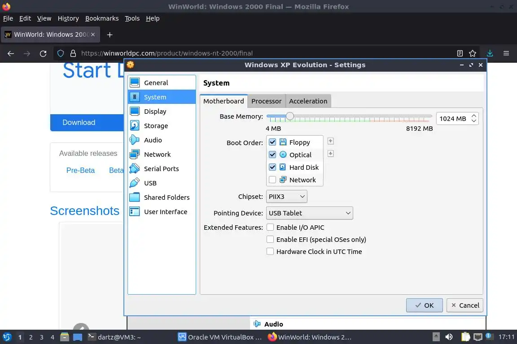Open Firefox hamburger menu
The width and height of the screenshot is (517, 344).
506,53
